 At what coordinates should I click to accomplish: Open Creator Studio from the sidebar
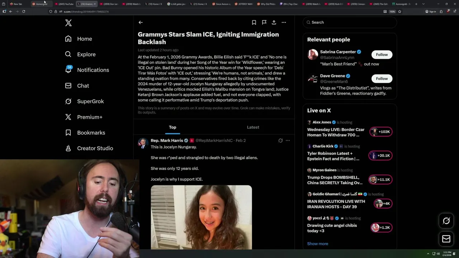click(89, 148)
